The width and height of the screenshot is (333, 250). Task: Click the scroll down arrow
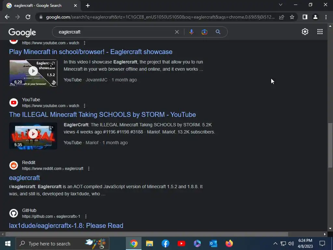coord(330,229)
